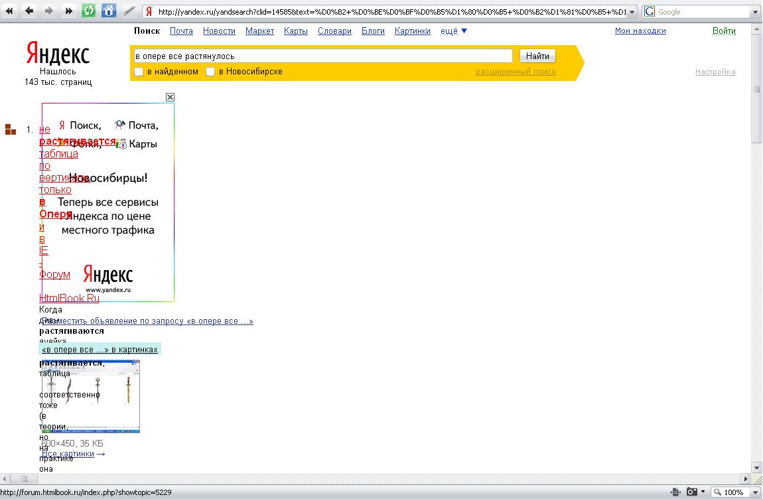
Task: Click the camera icon in the status bar
Action: coord(691,492)
